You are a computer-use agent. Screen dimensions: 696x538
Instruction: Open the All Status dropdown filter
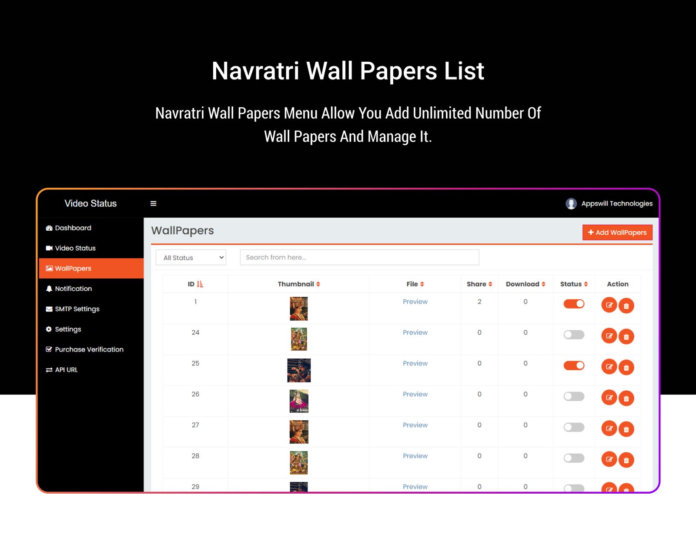[191, 258]
